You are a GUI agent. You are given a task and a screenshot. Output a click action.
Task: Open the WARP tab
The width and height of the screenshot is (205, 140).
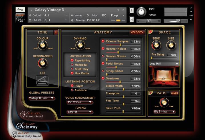pyautogui.click(x=175, y=93)
